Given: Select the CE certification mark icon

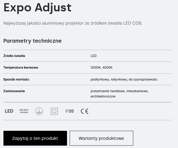Looking at the screenshot, I should click(84, 111).
